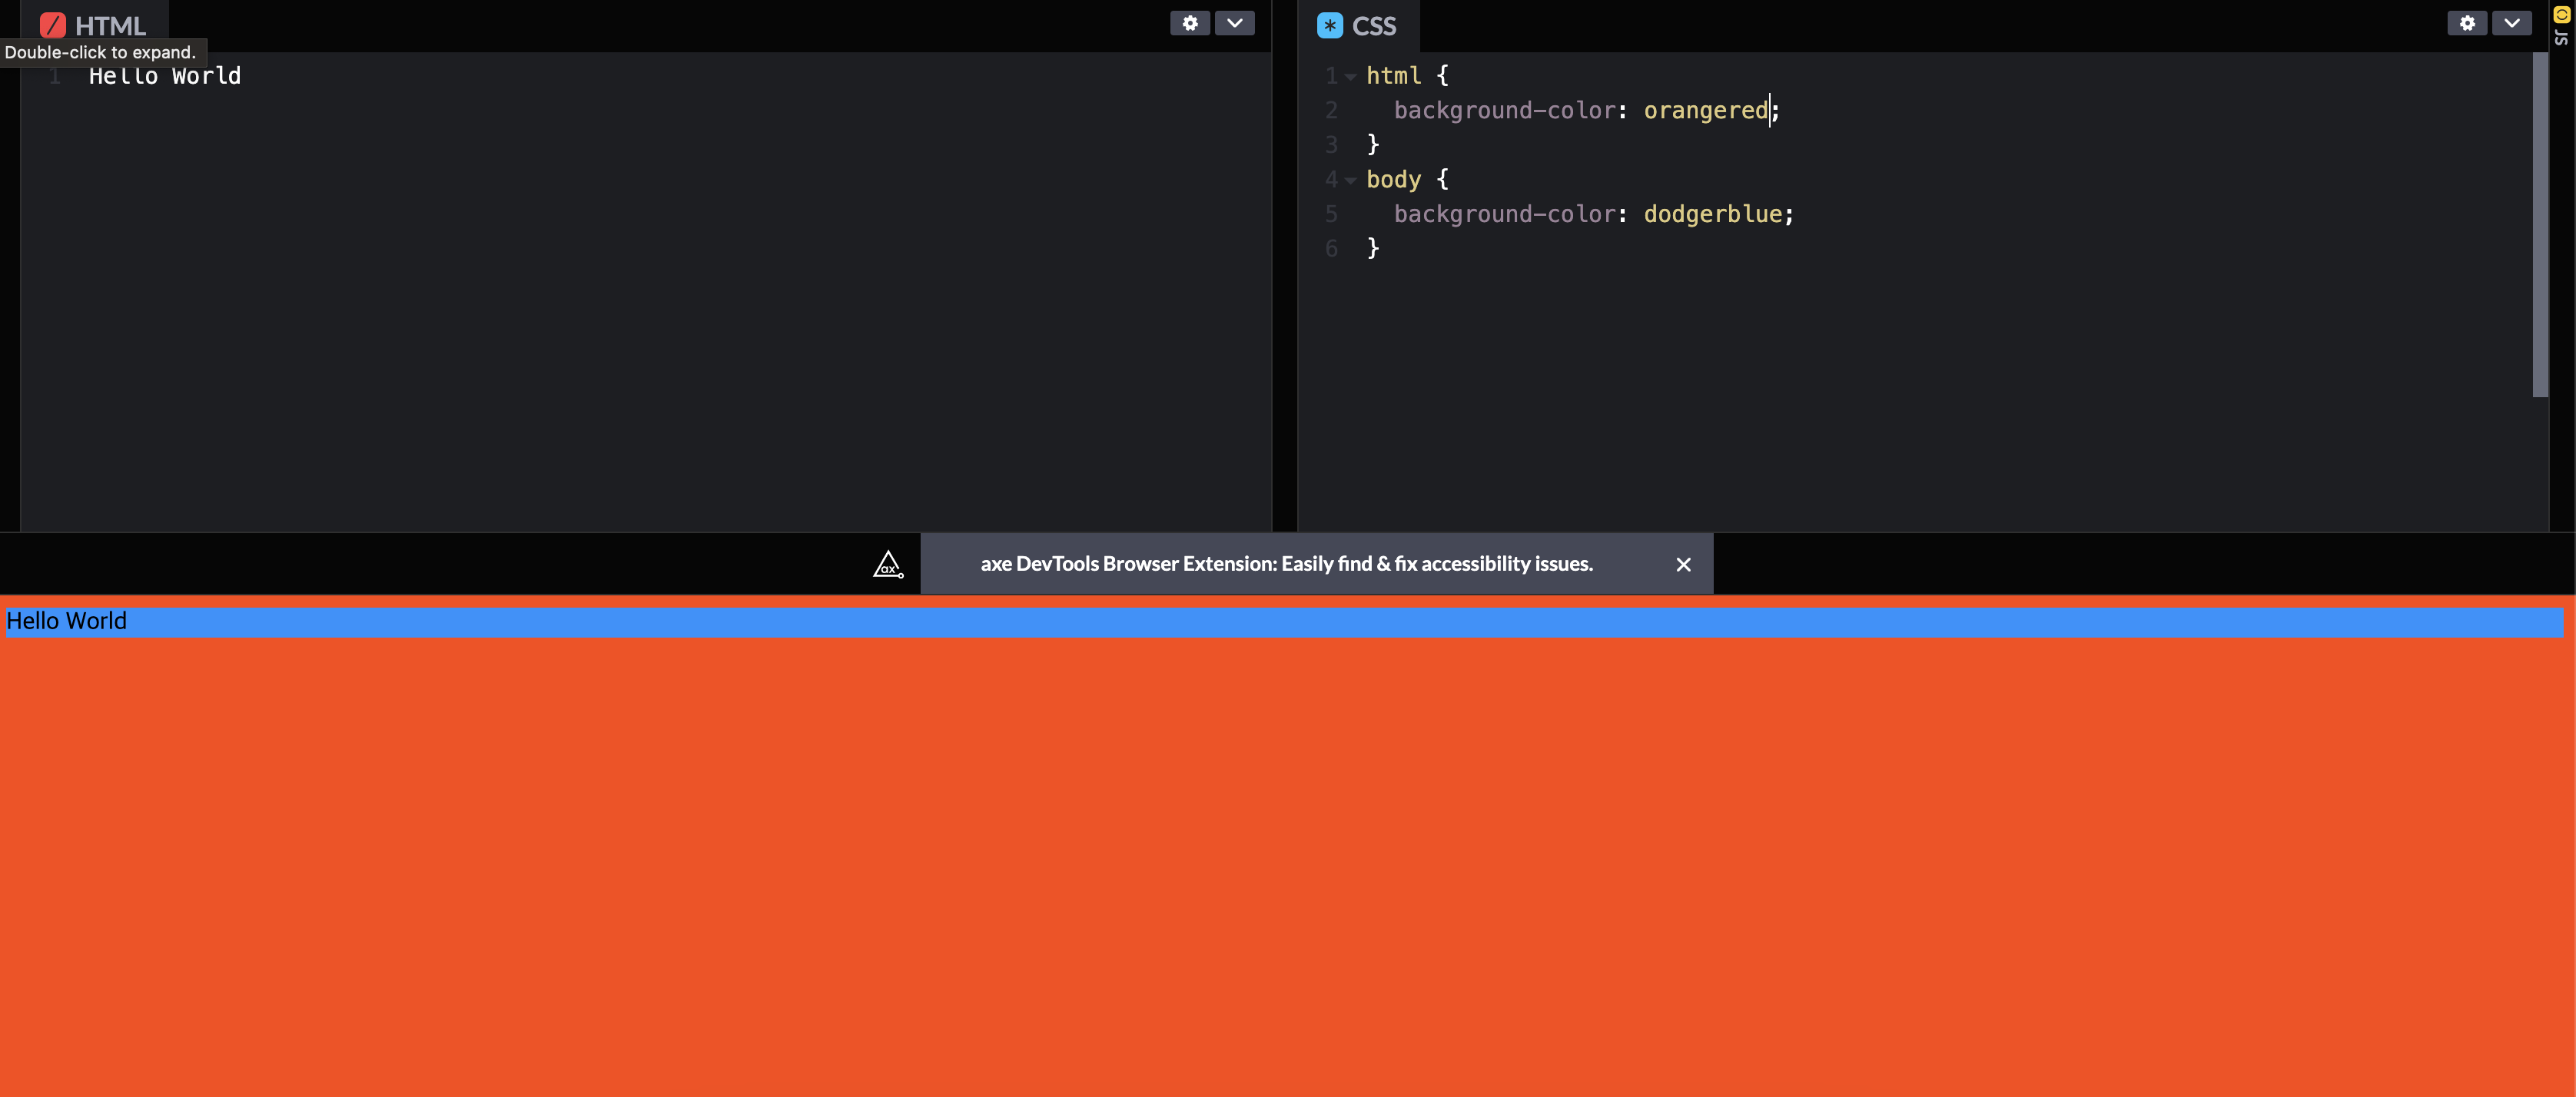The width and height of the screenshot is (2576, 1097).
Task: Click the axe DevTools triangle logo
Action: (x=888, y=565)
